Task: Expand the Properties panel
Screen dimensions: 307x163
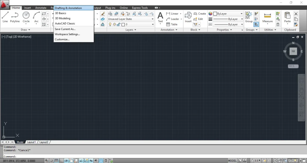Action: coord(224,30)
